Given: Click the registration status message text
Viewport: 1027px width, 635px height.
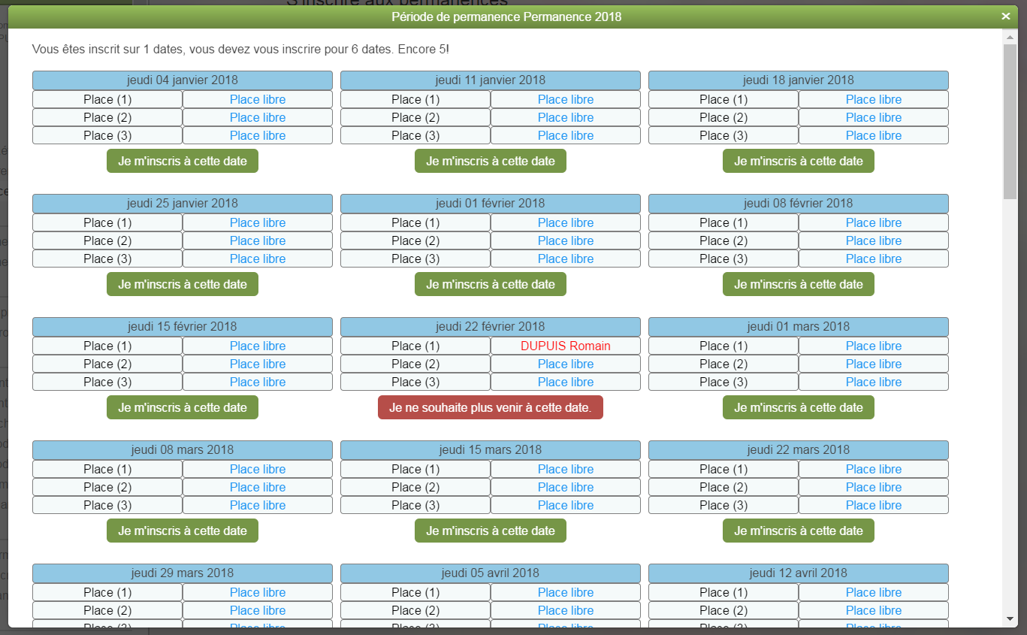Looking at the screenshot, I should [241, 50].
